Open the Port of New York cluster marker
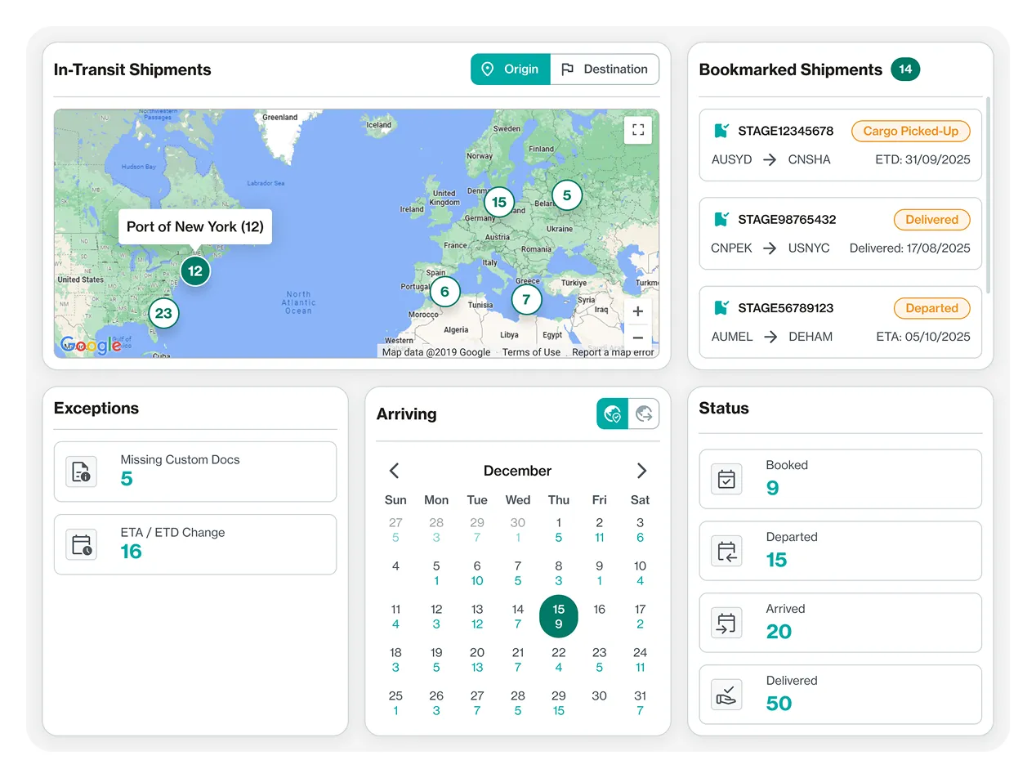The image size is (1036, 778). coord(194,271)
